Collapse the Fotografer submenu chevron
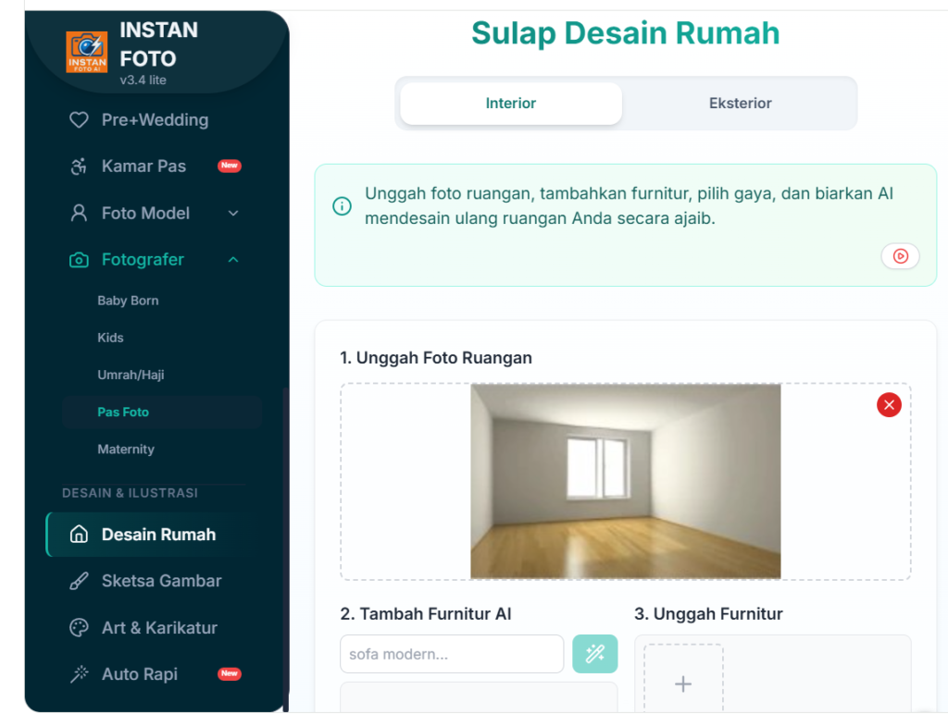 tap(233, 260)
